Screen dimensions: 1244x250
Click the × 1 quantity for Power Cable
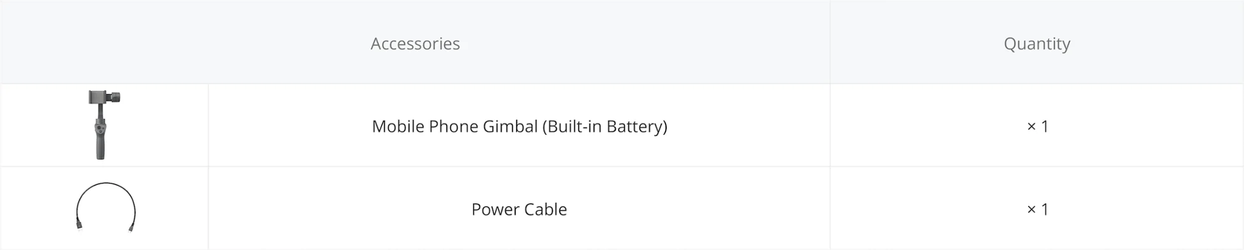click(x=1037, y=210)
